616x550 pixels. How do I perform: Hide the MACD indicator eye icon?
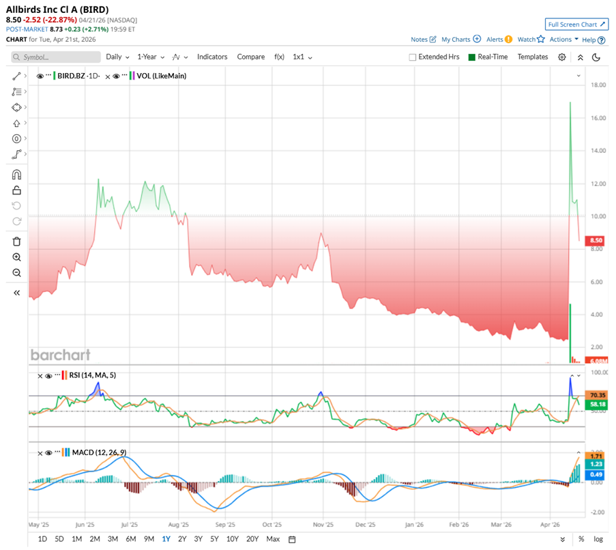click(x=48, y=453)
